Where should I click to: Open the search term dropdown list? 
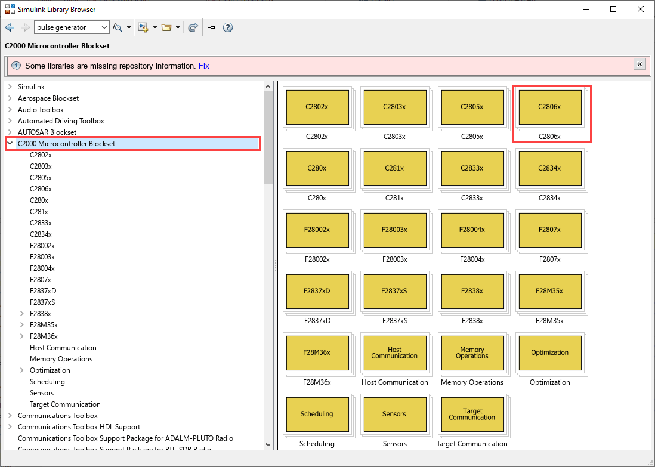pos(104,27)
